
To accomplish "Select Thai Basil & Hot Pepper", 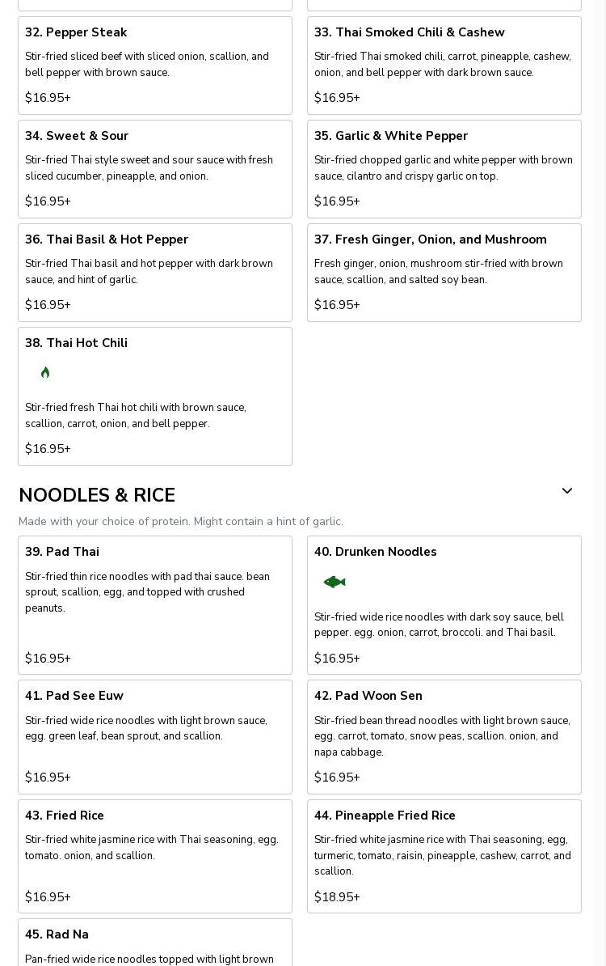I will pyautogui.click(x=107, y=239).
